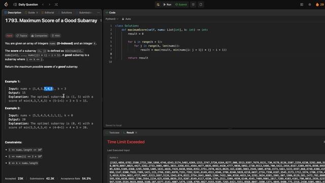
Task: Click the 'for j in range(k, len(nums)):' line
Action: tap(157, 46)
